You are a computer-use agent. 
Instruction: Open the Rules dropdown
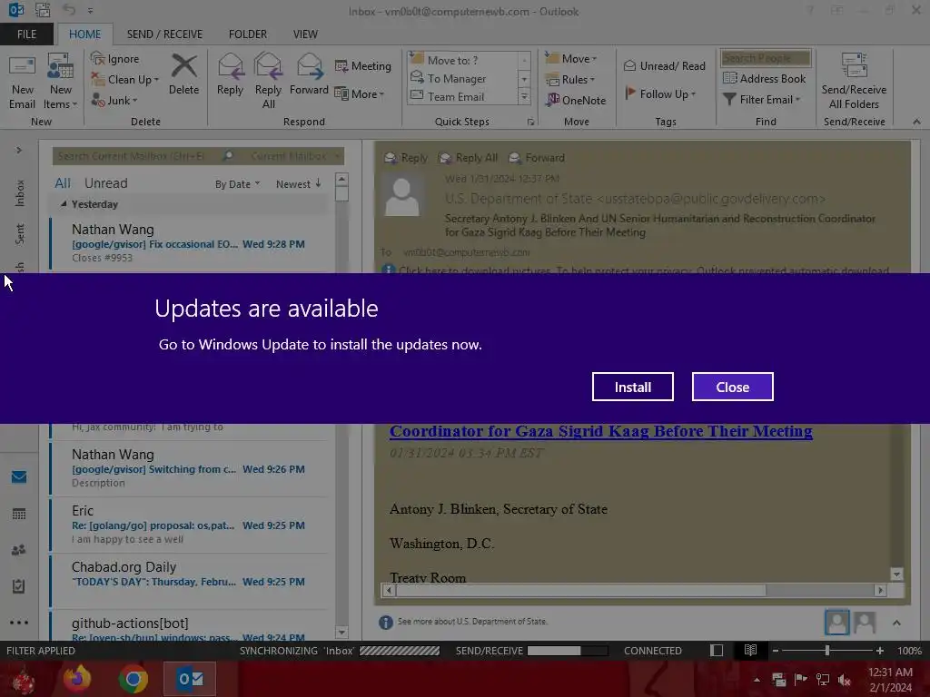click(570, 80)
